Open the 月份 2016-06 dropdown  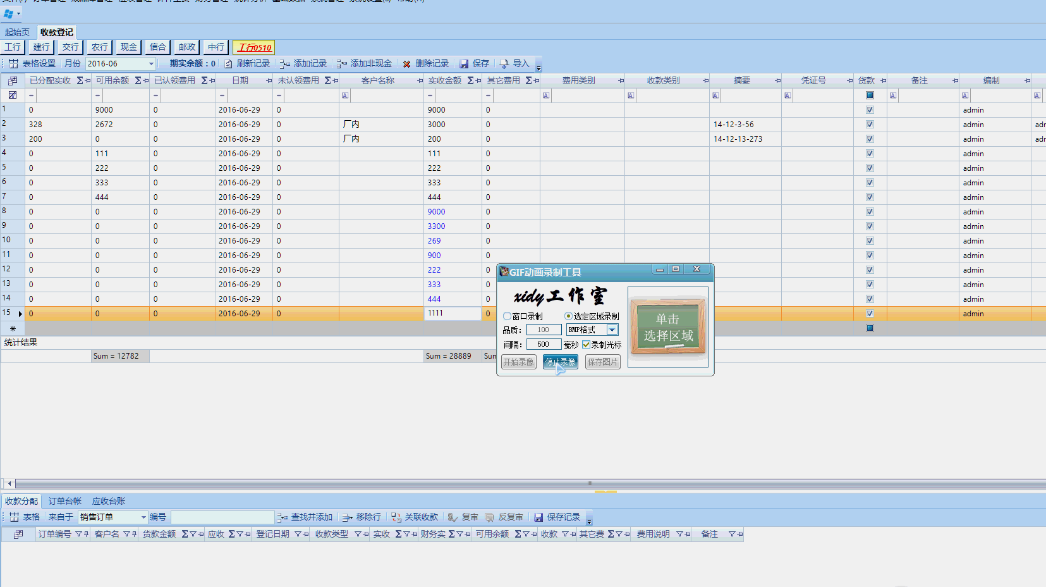151,64
